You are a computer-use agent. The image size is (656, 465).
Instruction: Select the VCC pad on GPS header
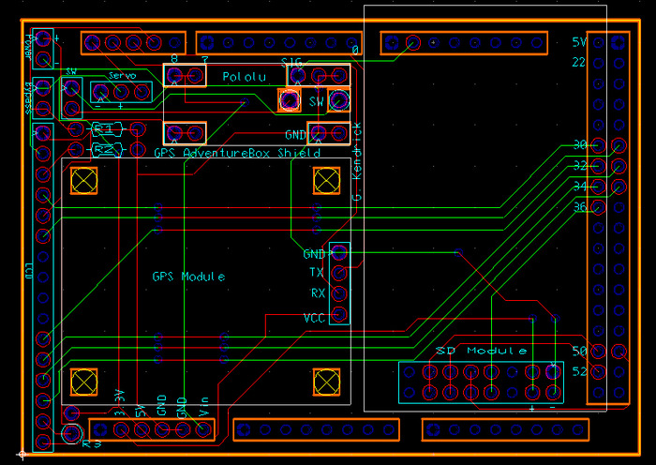tap(339, 314)
